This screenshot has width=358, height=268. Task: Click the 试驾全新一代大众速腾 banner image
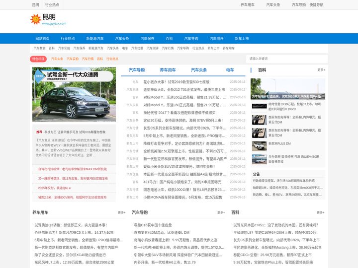tap(74, 94)
